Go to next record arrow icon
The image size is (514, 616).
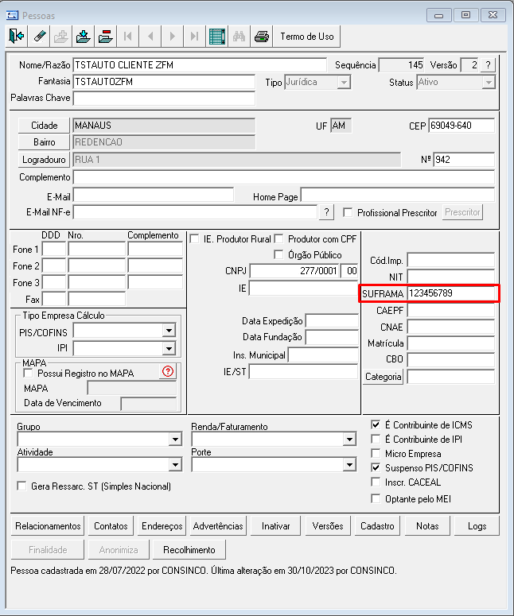pyautogui.click(x=172, y=36)
